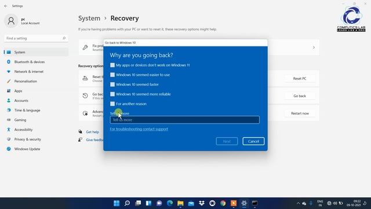Launch Microsoft Edge from the taskbar

point(170,203)
